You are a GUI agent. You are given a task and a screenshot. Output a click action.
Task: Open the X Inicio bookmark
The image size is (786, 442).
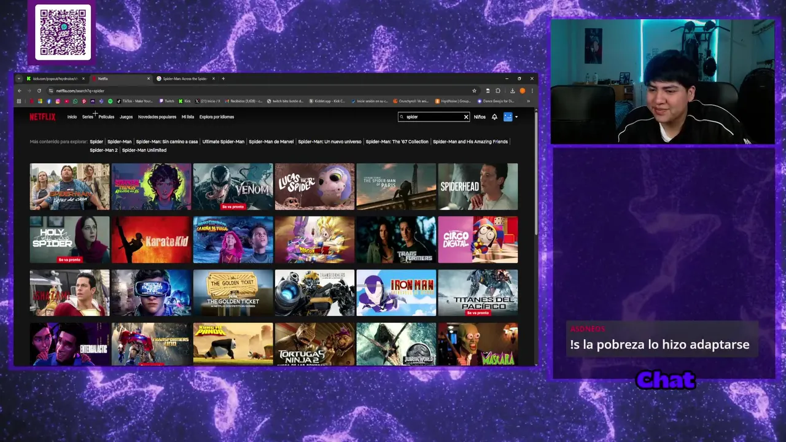coord(208,101)
